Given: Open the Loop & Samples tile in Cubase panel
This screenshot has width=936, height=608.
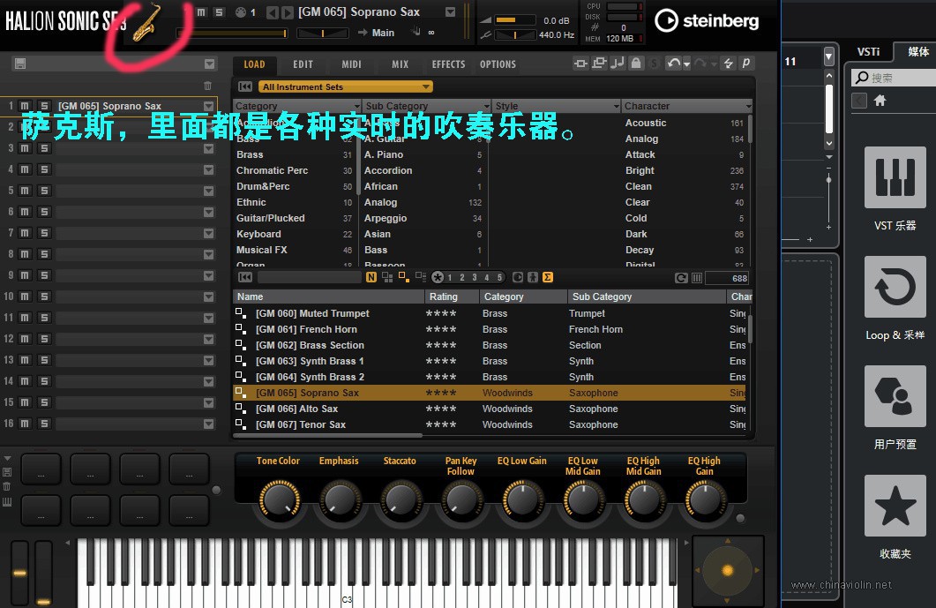Looking at the screenshot, I should point(895,287).
